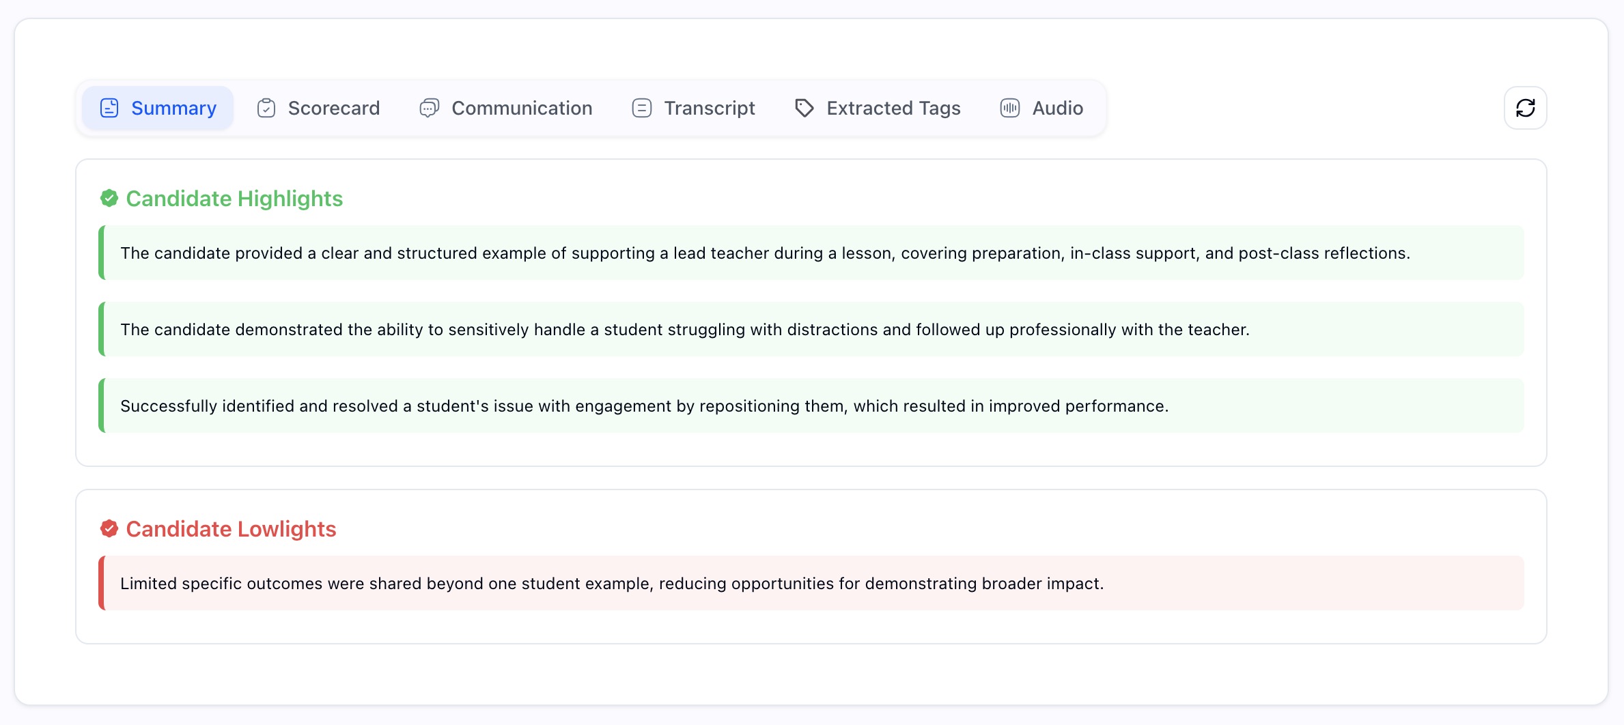Open the Audio tab label
Viewport: 1624px width, 725px height.
[x=1057, y=108]
